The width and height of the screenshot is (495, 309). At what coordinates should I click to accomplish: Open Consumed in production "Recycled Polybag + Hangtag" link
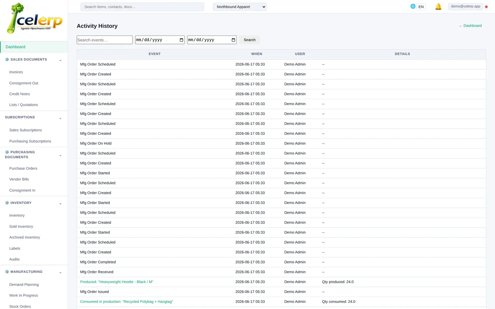(126, 301)
